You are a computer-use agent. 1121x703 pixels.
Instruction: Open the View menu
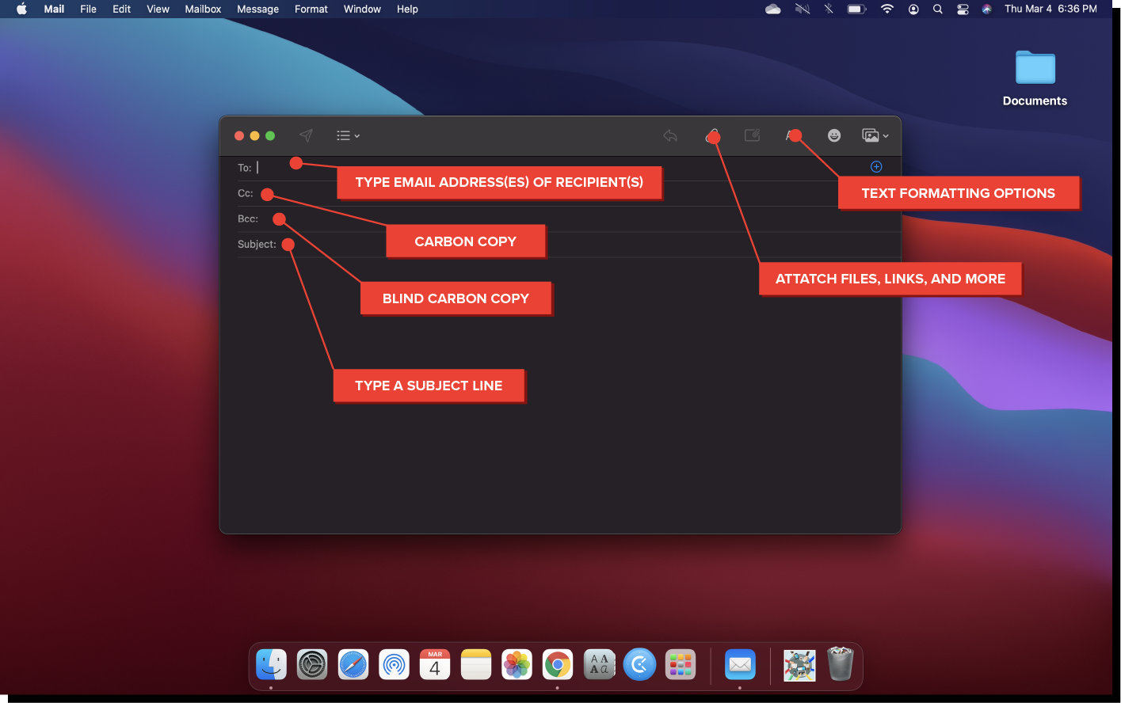(x=158, y=9)
